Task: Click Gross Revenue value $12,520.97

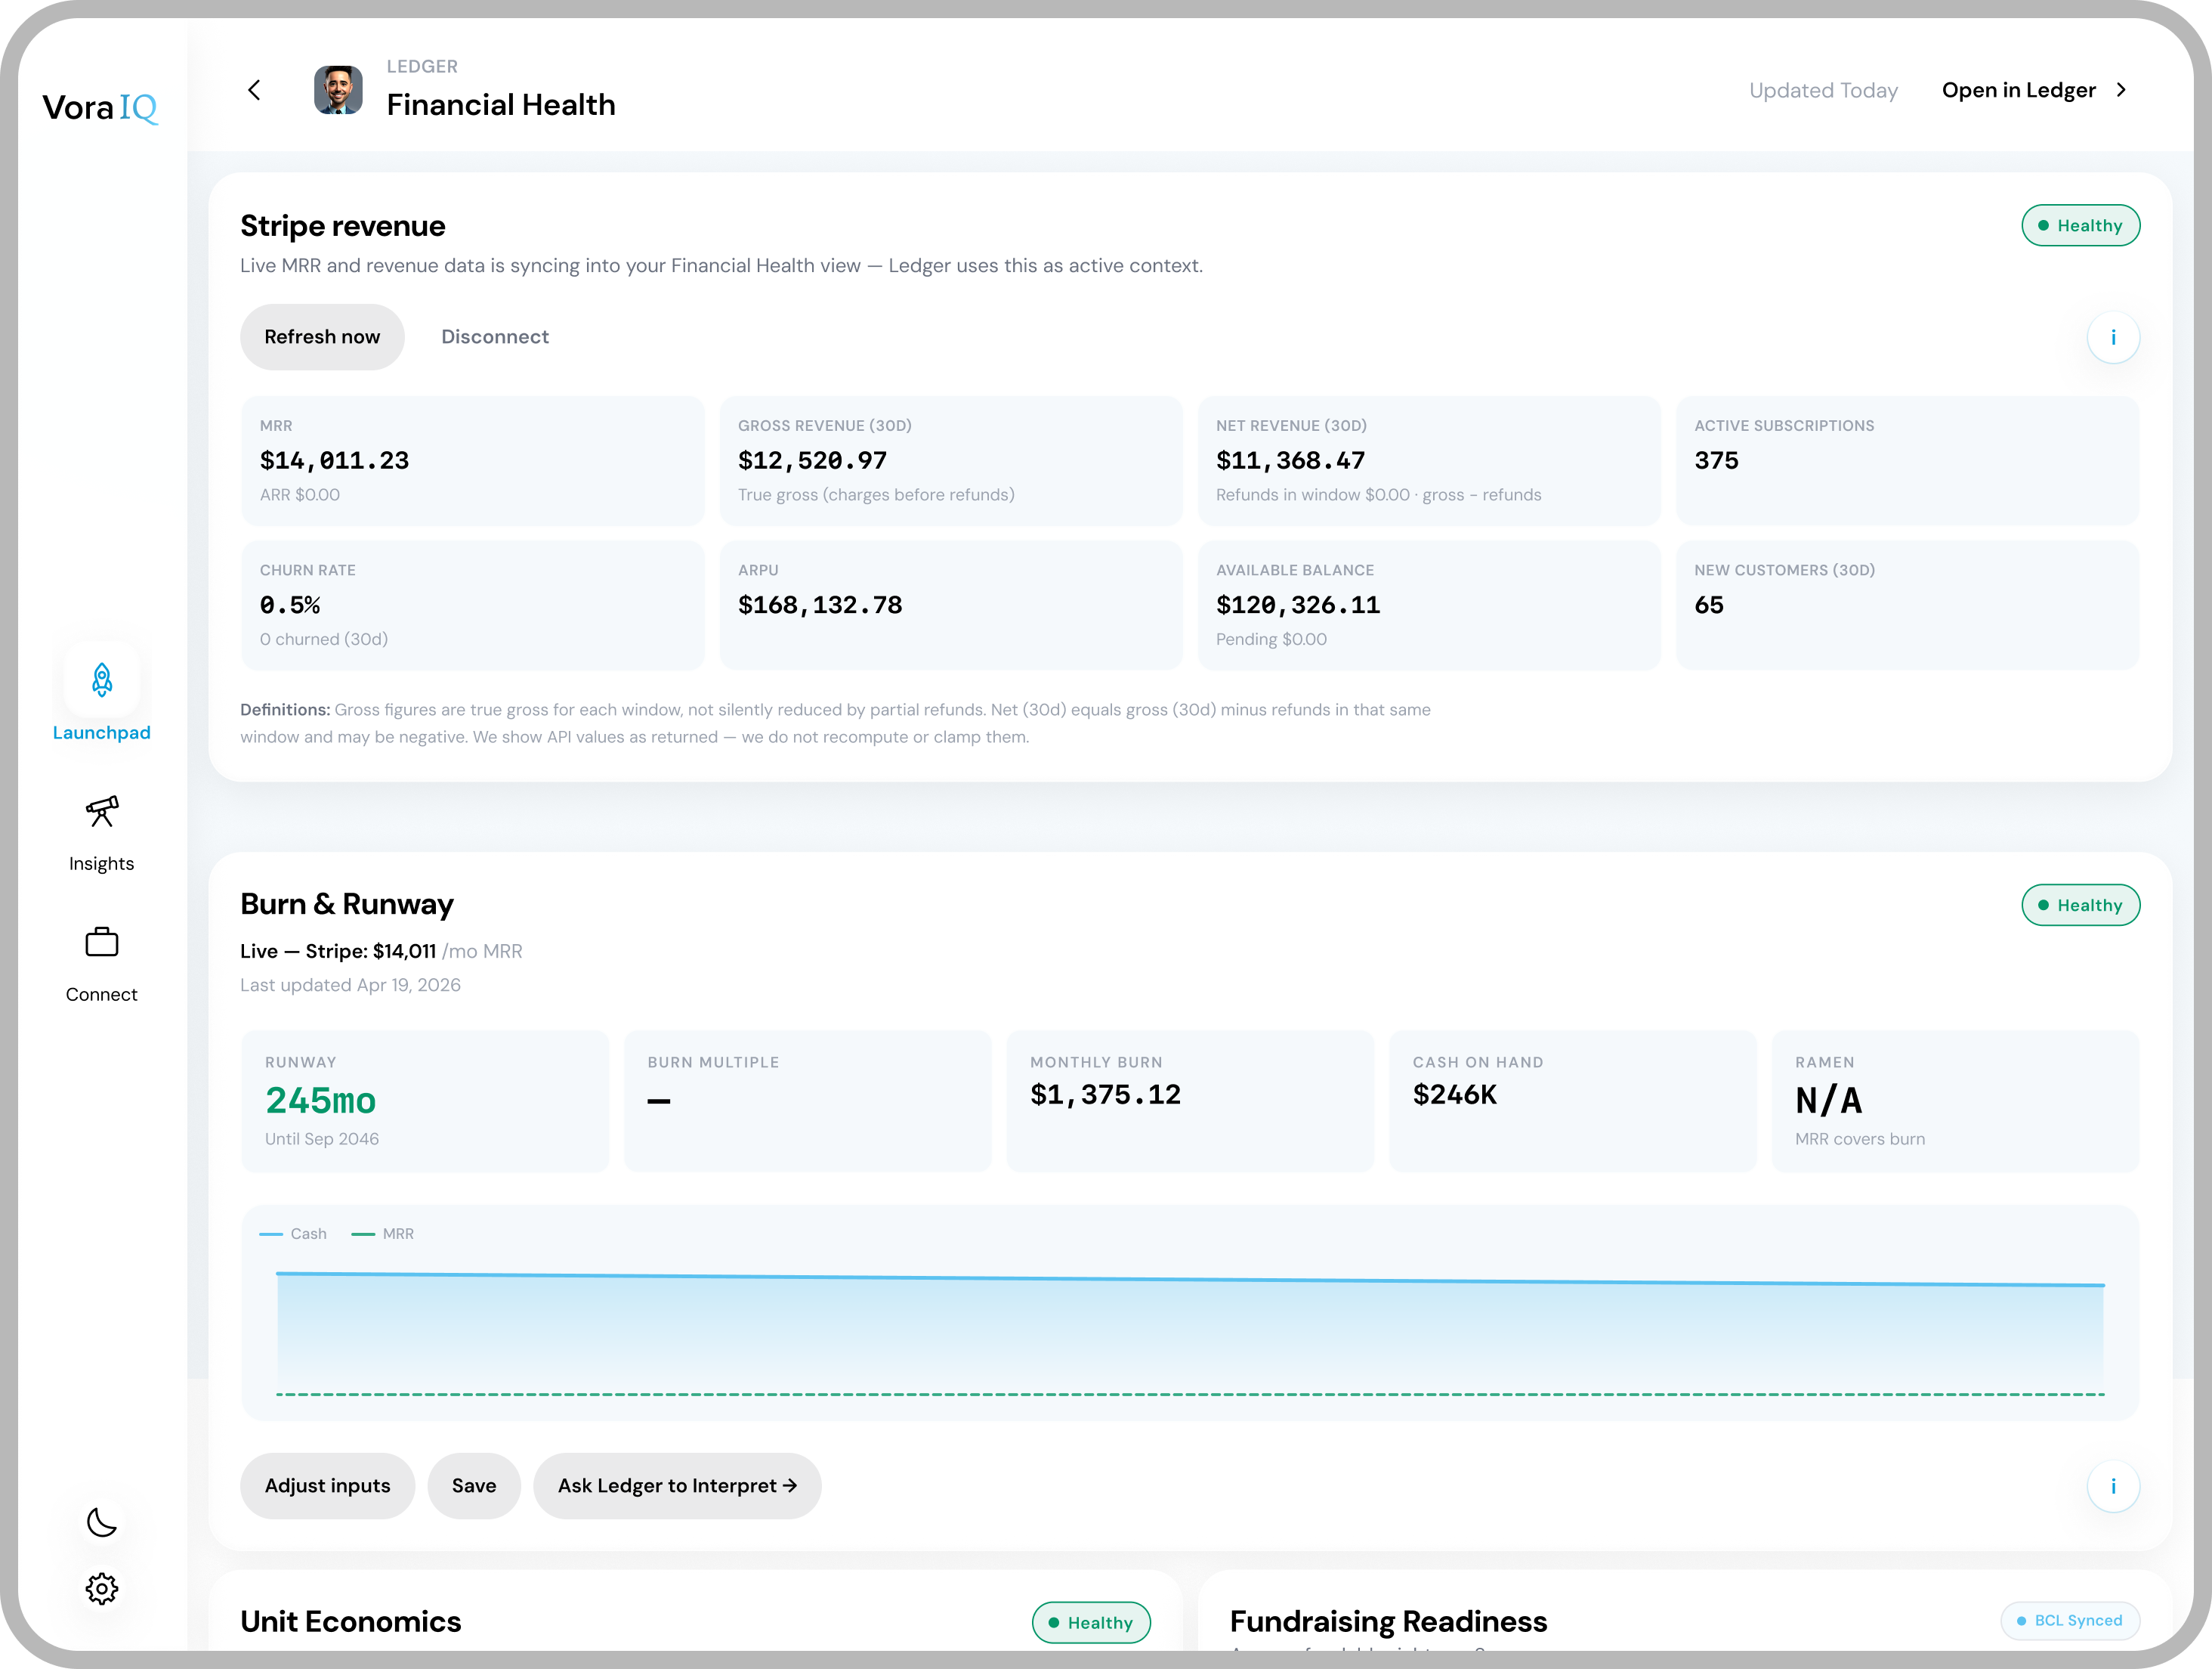Action: pyautogui.click(x=812, y=460)
